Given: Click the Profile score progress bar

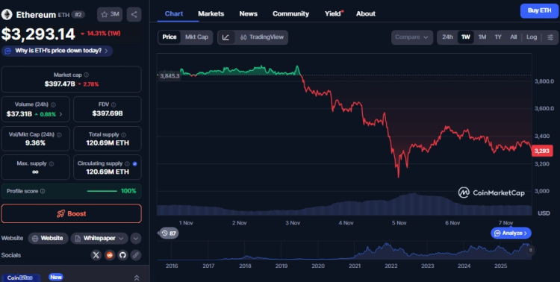Looking at the screenshot, I should coord(102,191).
